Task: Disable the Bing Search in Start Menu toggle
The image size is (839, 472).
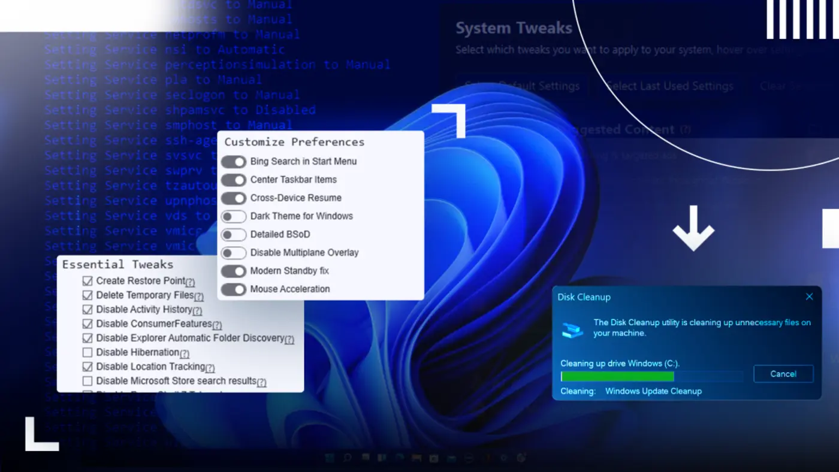Action: tap(234, 162)
